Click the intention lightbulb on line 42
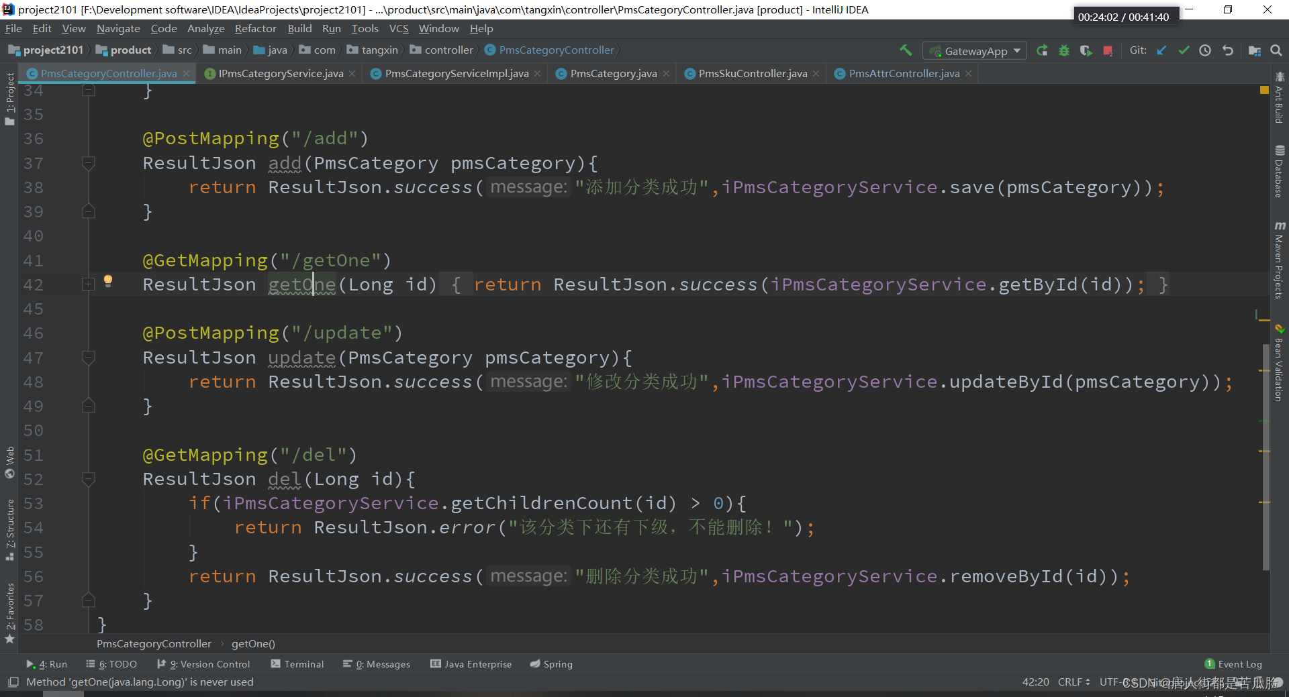The width and height of the screenshot is (1289, 697). [108, 281]
